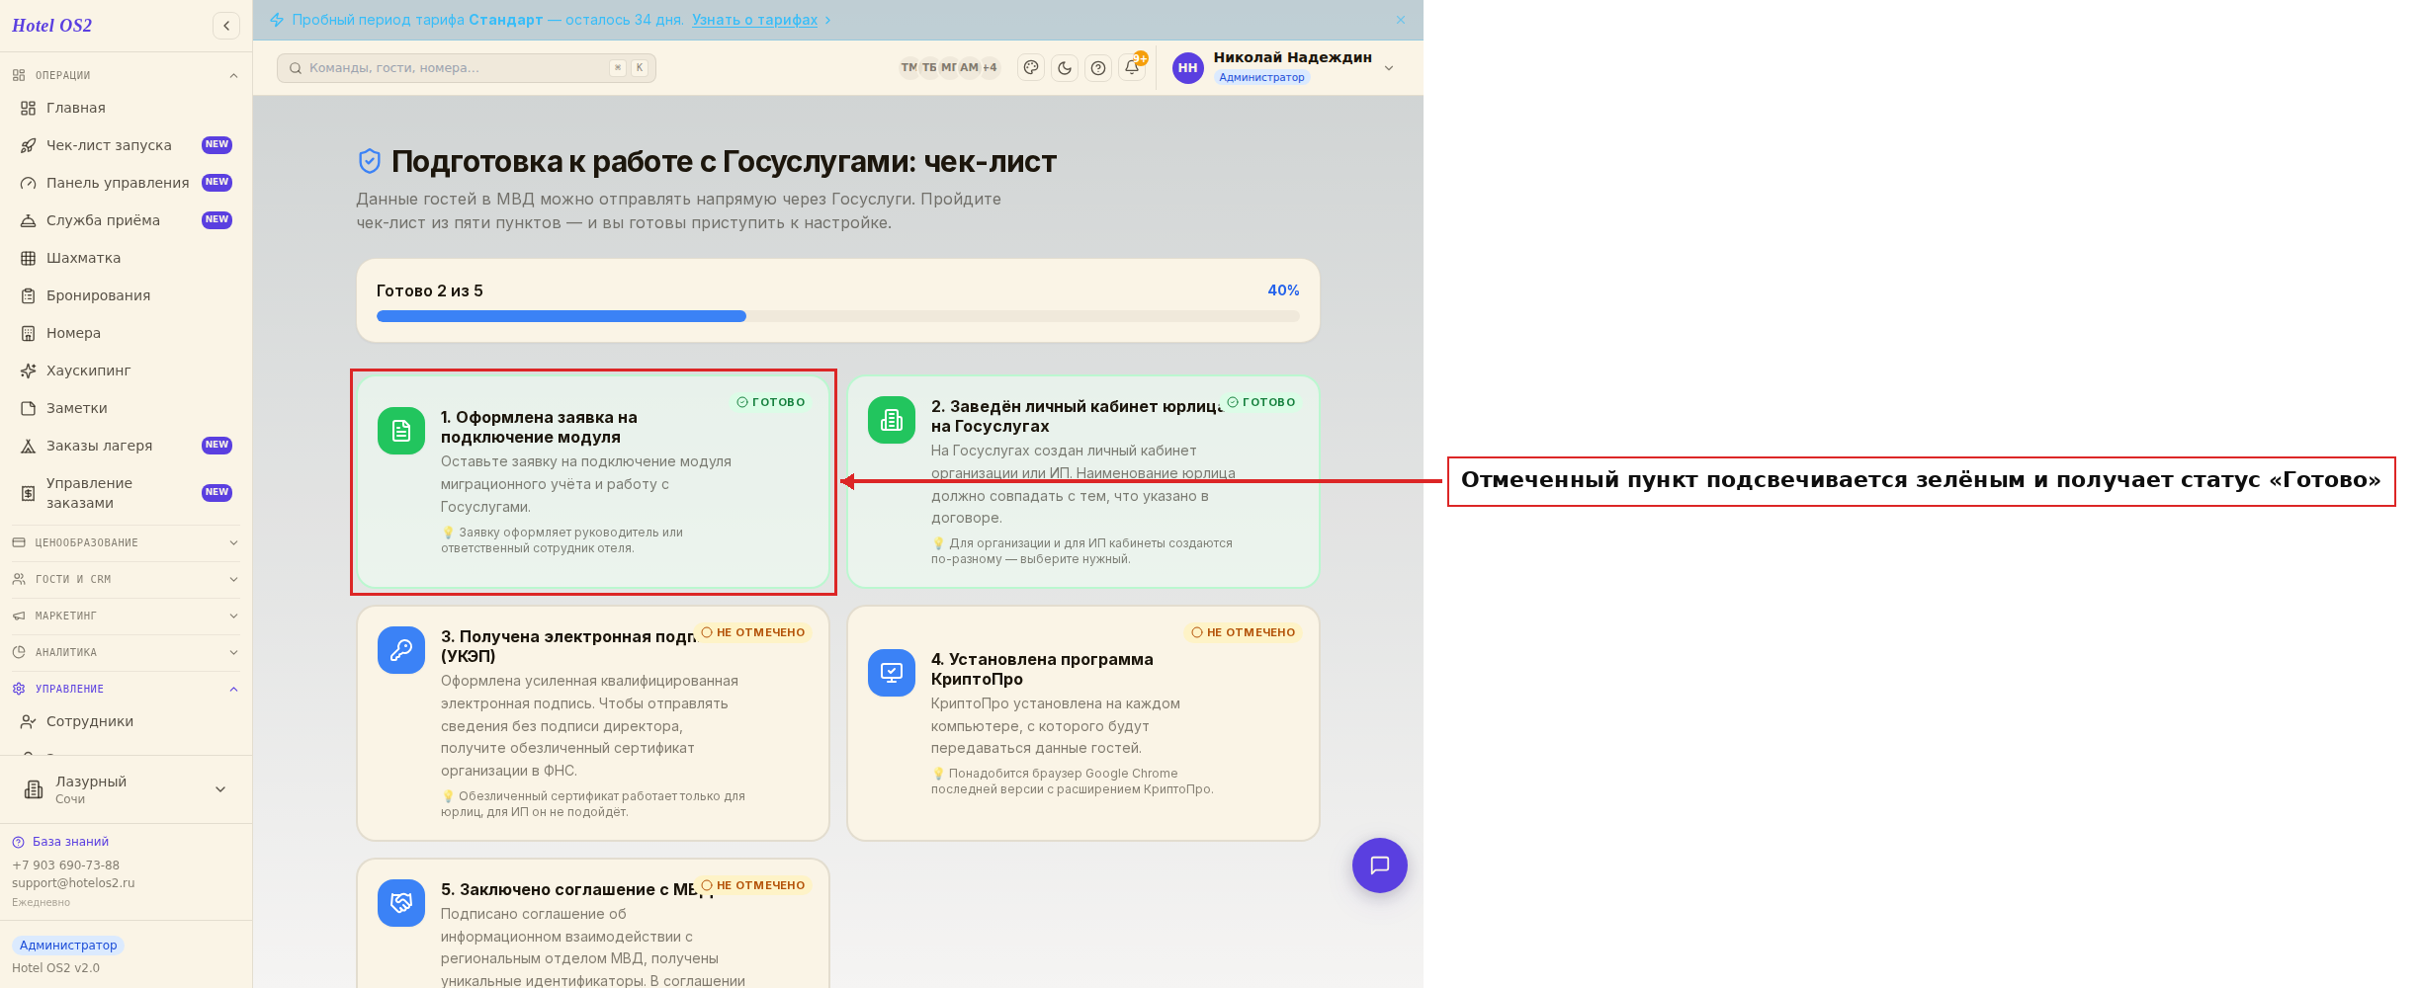
Task: Click the Управление заказами icon
Action: [x=29, y=493]
